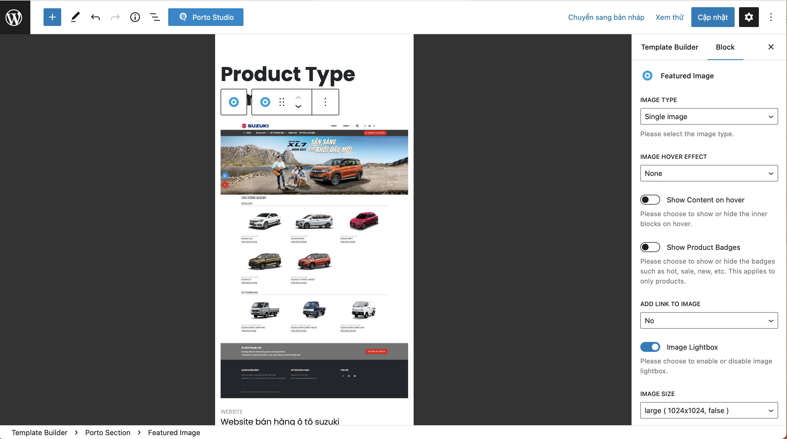Open the List View icon

pos(155,17)
